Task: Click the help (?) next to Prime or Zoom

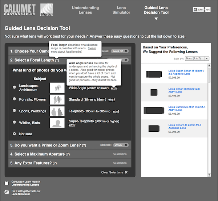Action: click(x=84, y=145)
